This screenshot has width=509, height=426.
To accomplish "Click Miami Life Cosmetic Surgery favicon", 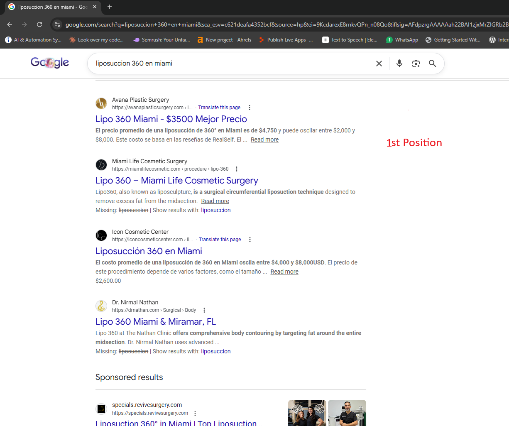I will click(x=101, y=165).
